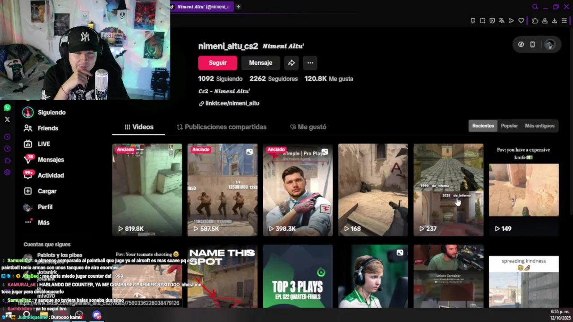The height and width of the screenshot is (322, 573).
Task: Click the Seguir button
Action: [x=218, y=63]
